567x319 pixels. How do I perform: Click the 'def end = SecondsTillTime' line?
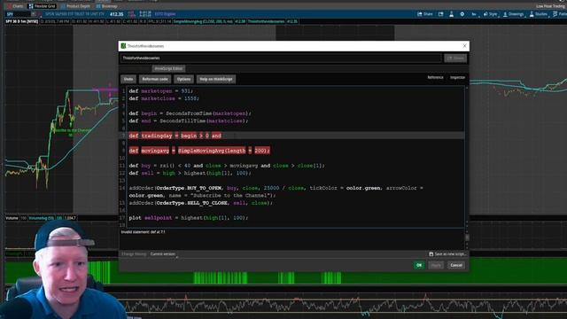189,121
